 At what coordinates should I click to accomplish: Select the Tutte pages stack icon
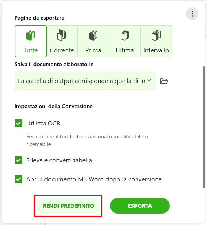tap(30, 35)
